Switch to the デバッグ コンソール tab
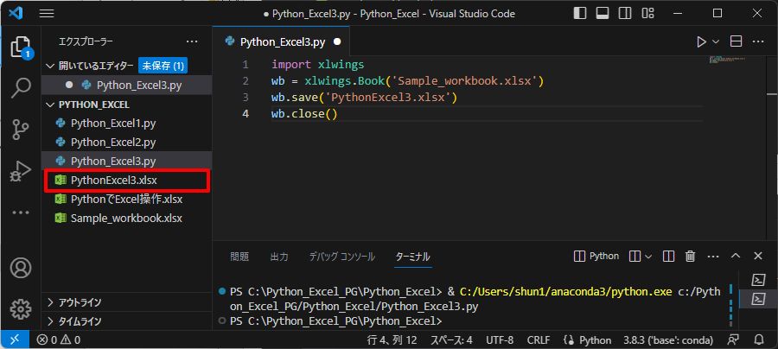 341,257
